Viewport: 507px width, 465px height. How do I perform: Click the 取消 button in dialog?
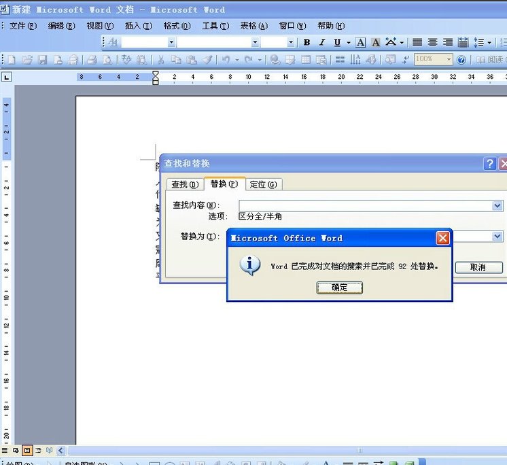pos(479,267)
